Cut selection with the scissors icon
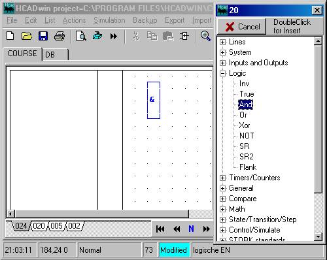 136,36
